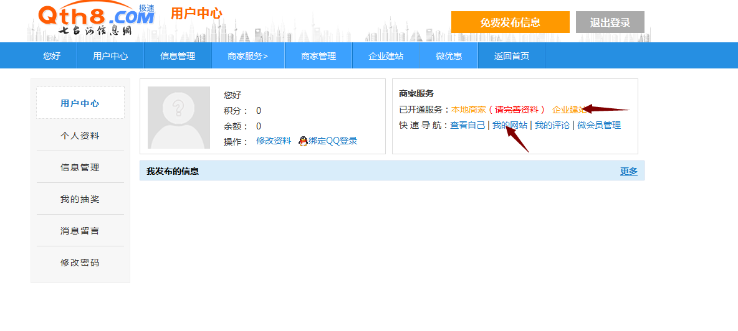The image size is (738, 331).
Task: Open 您好 in the blue navigation bar
Action: point(52,56)
